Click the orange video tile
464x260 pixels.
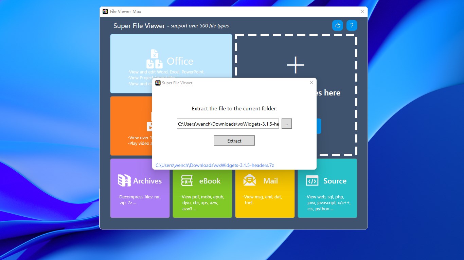pyautogui.click(x=131, y=126)
